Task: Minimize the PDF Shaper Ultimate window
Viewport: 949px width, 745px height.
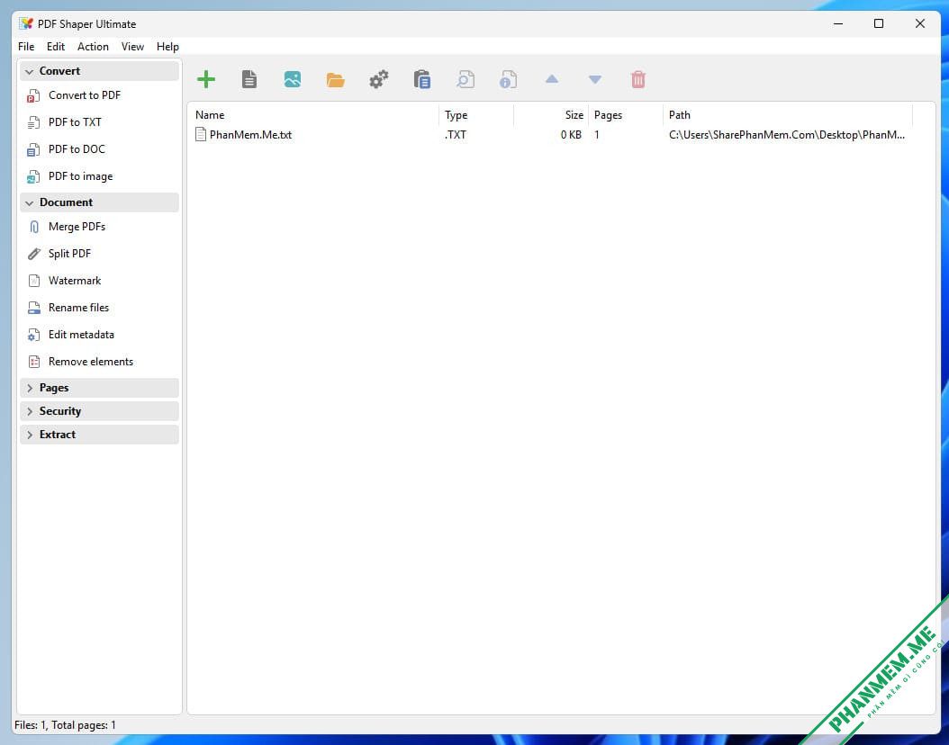Action: coord(838,23)
